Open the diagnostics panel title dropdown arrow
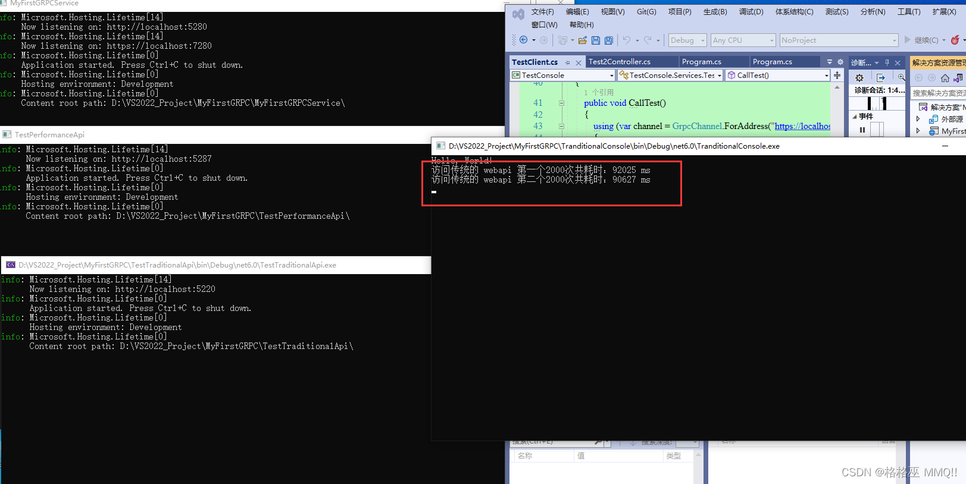The image size is (966, 484). click(x=877, y=62)
